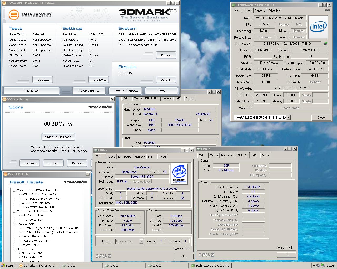Click OK in CPU-Z Memory window
Viewport: 337px width, 269px height.
click(286, 255)
